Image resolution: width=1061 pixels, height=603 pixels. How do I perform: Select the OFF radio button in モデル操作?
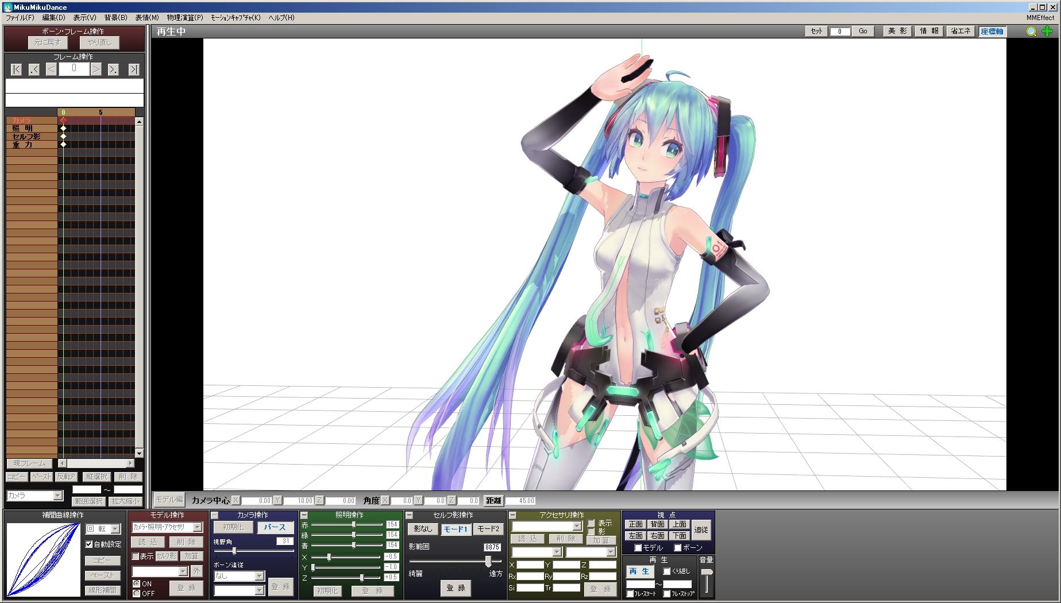137,594
